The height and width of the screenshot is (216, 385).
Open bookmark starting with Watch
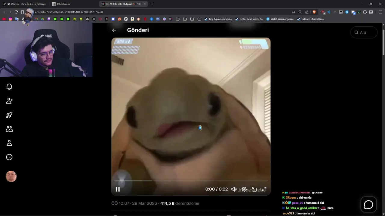click(280, 19)
